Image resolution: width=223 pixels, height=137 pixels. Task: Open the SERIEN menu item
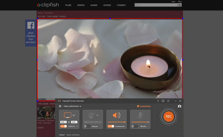(x=81, y=5)
